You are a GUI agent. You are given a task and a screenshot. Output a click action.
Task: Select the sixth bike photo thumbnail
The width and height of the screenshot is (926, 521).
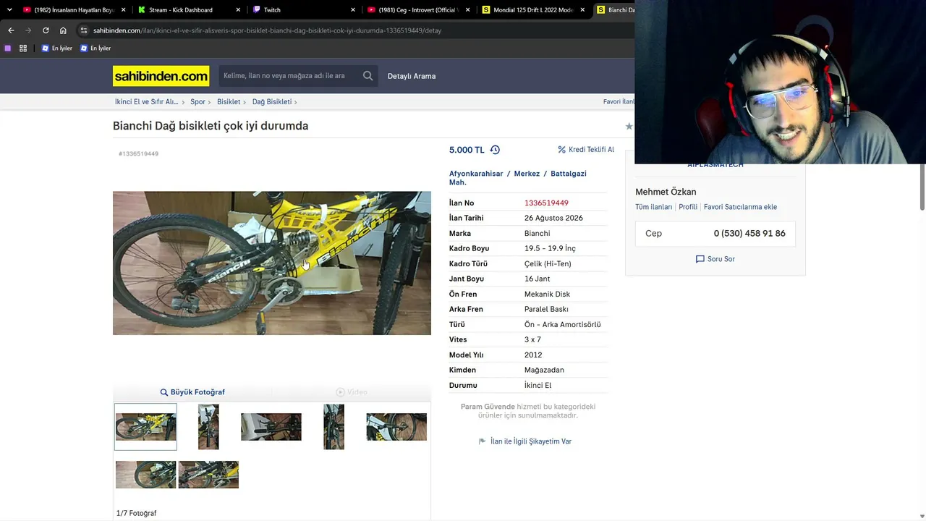click(x=145, y=475)
